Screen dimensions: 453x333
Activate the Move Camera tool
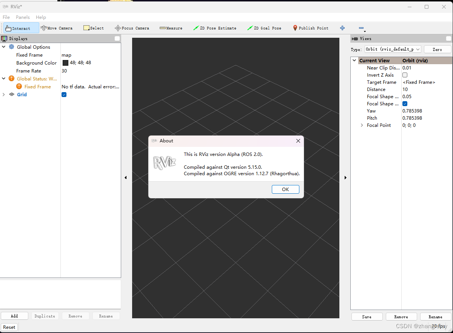[56, 28]
